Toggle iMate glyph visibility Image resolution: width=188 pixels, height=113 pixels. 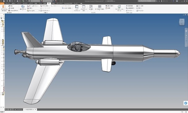13,11
